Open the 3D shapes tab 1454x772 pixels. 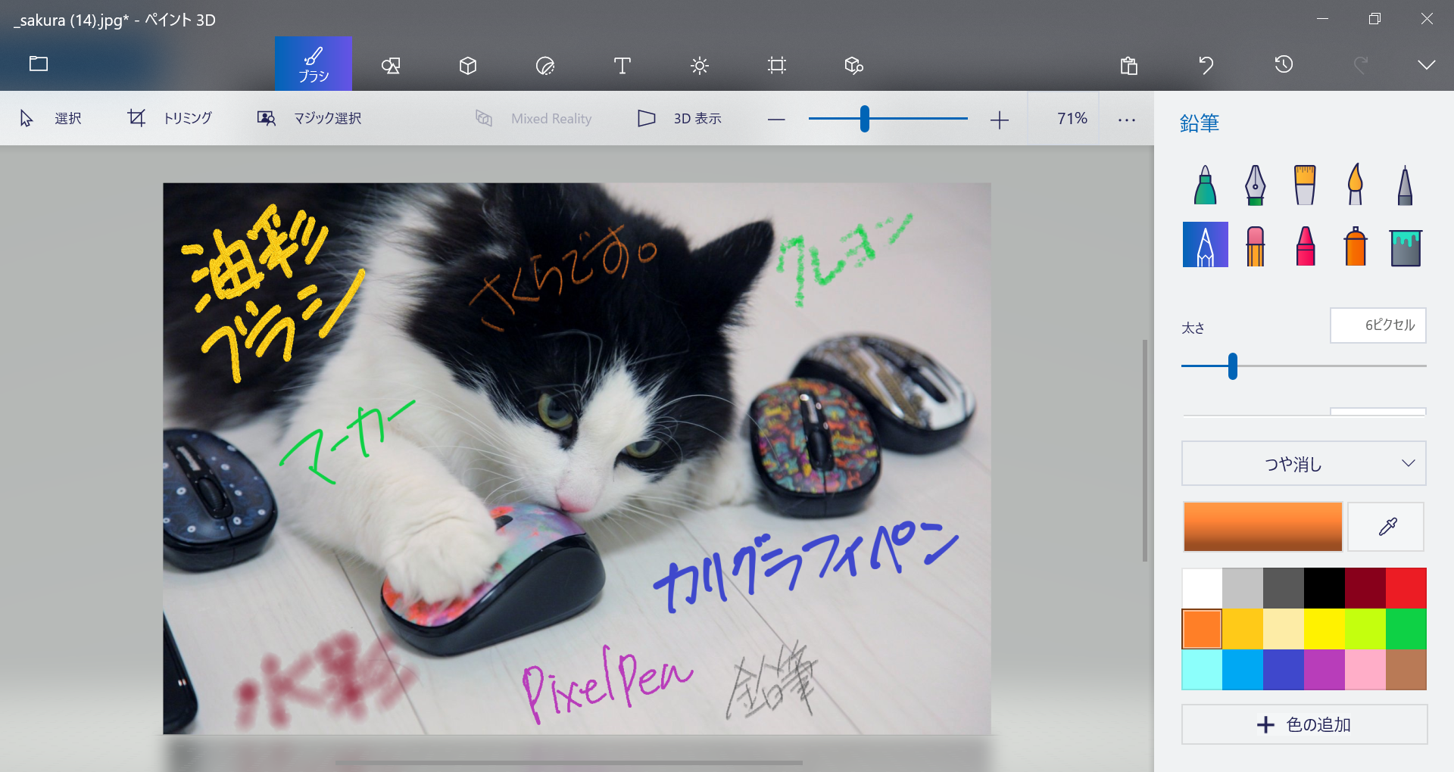click(x=468, y=66)
